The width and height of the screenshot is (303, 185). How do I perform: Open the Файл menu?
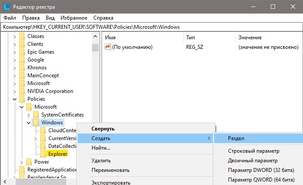10,18
